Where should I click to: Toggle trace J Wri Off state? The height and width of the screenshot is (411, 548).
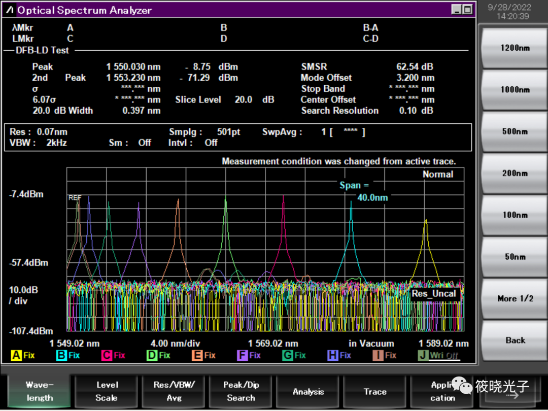(444, 356)
